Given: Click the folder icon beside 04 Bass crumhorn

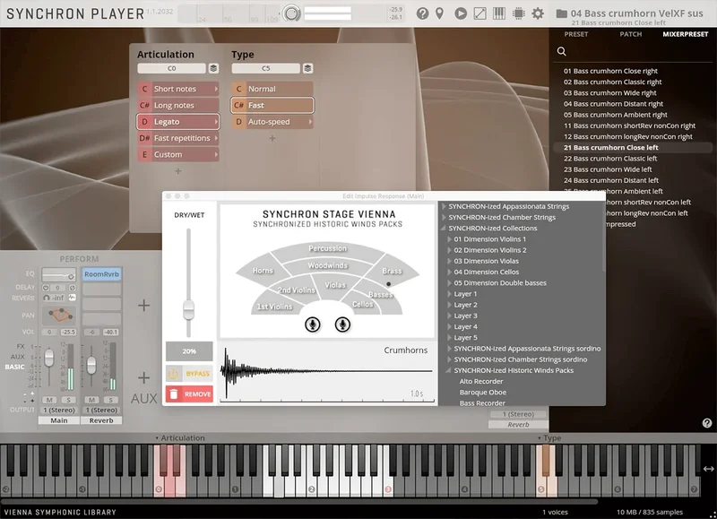Looking at the screenshot, I should pos(562,13).
